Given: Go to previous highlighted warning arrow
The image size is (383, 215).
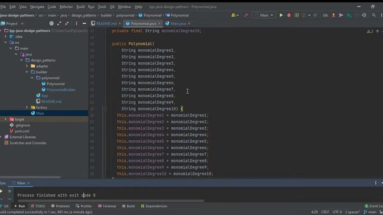Looking at the screenshot, I should coord(378,31).
